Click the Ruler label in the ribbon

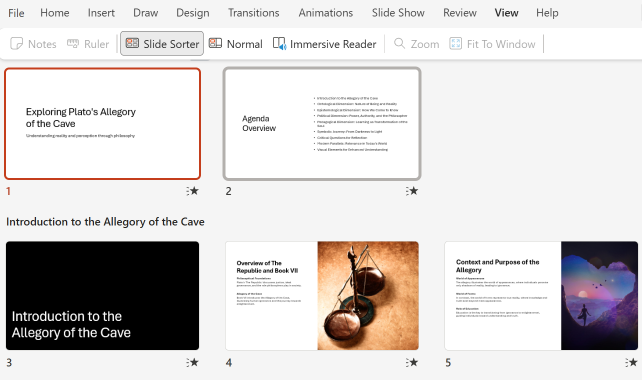coord(96,44)
